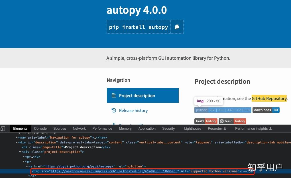
Task: Expand the nav Navigation for autopy node
Action: (17, 137)
